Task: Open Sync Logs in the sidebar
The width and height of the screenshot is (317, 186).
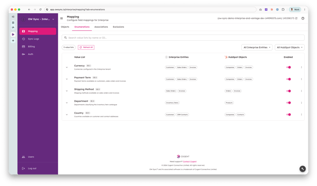Action: click(x=38, y=39)
